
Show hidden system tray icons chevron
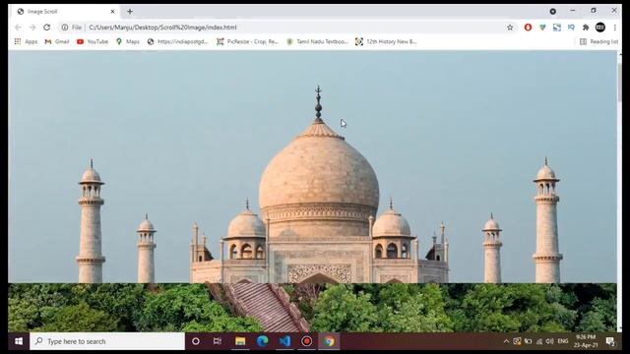tap(506, 341)
